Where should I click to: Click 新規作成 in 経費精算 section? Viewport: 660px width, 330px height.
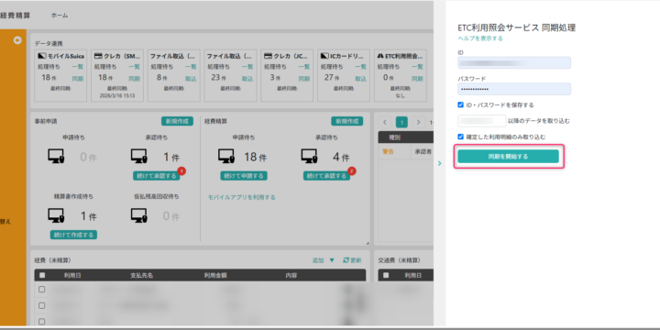[x=346, y=121]
